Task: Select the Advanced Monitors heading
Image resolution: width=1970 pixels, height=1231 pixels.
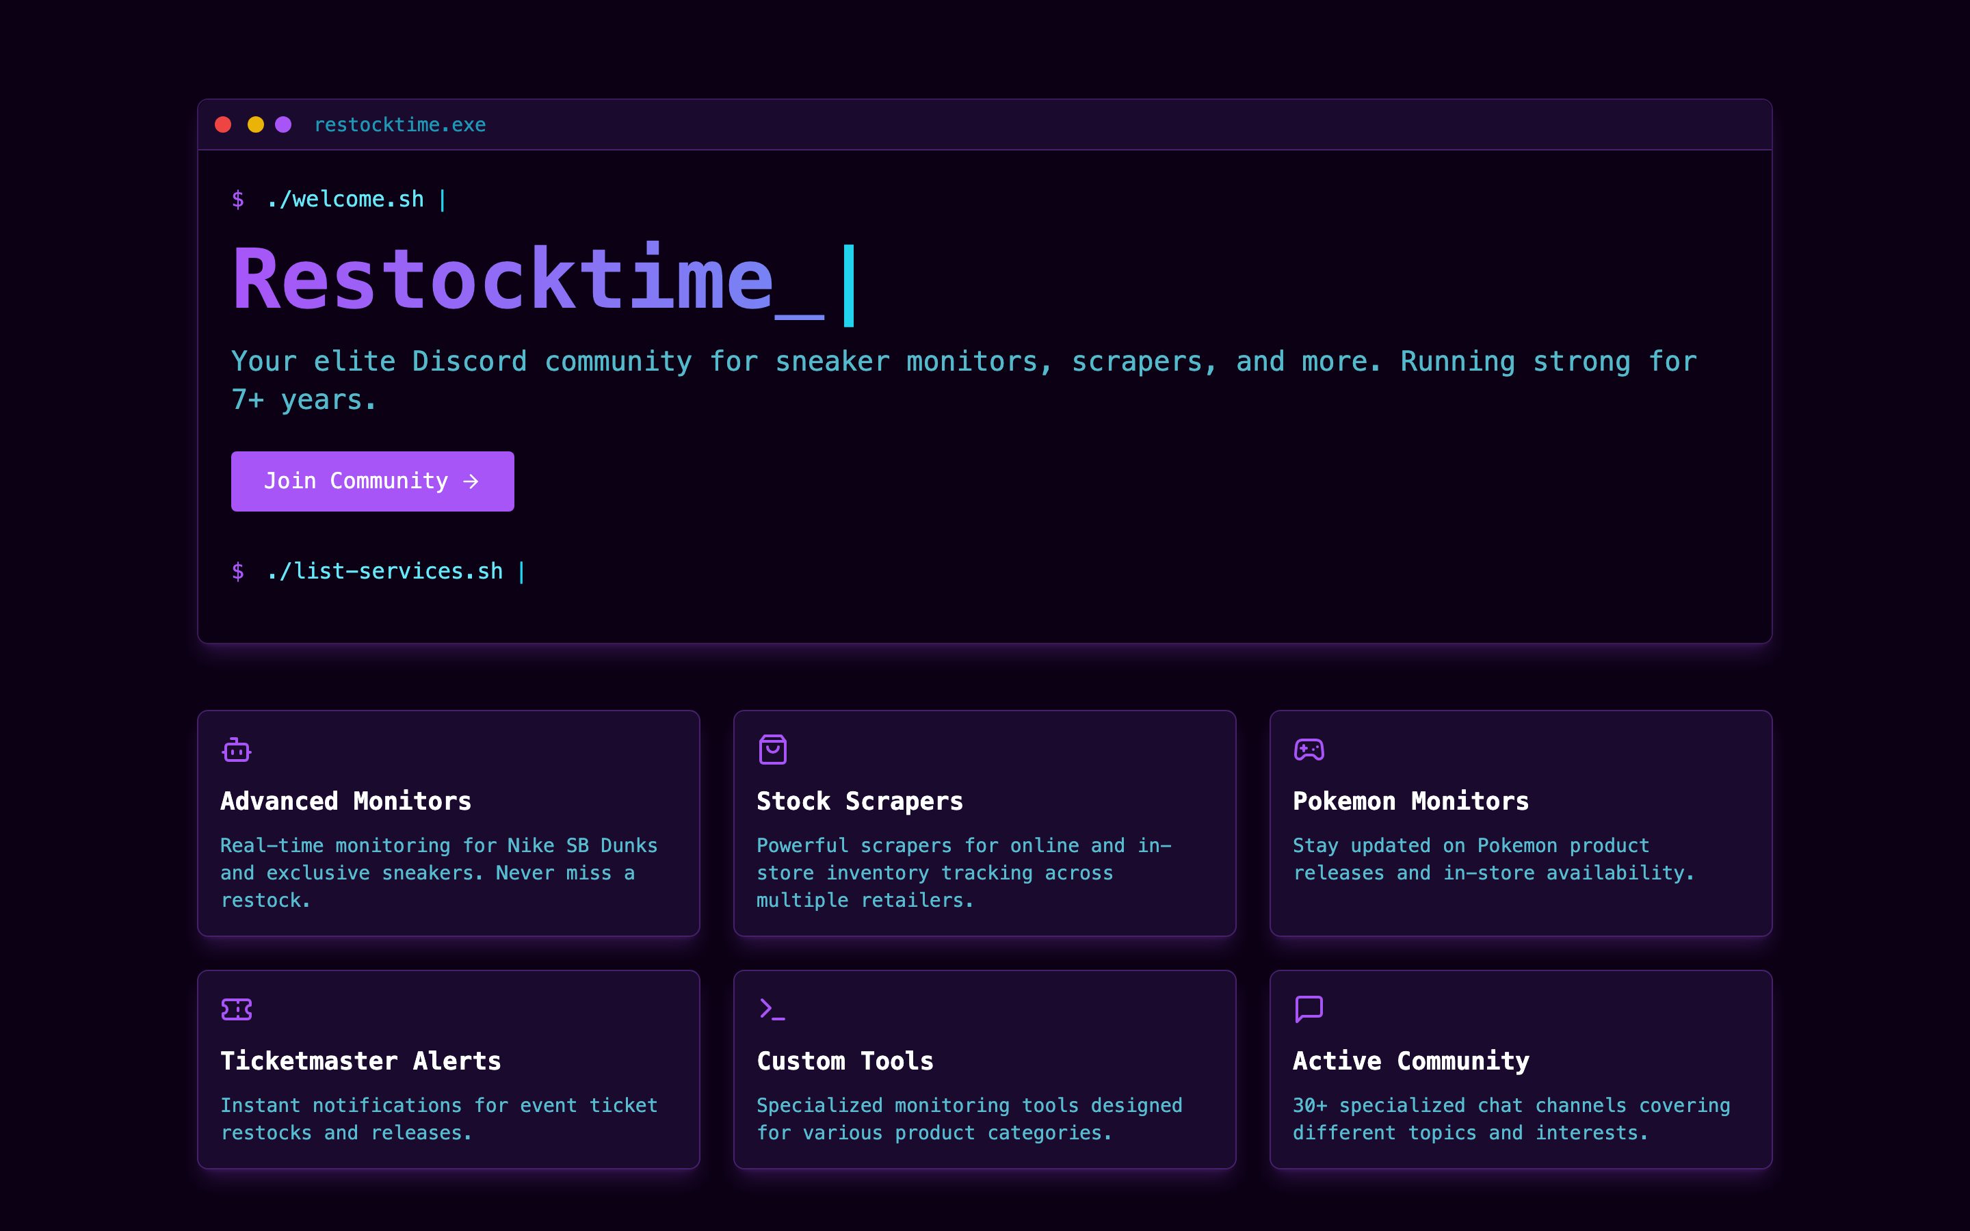Action: click(346, 801)
